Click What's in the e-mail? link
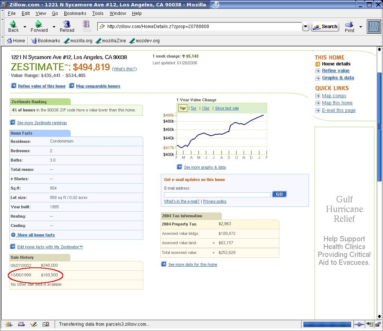 pos(182,201)
